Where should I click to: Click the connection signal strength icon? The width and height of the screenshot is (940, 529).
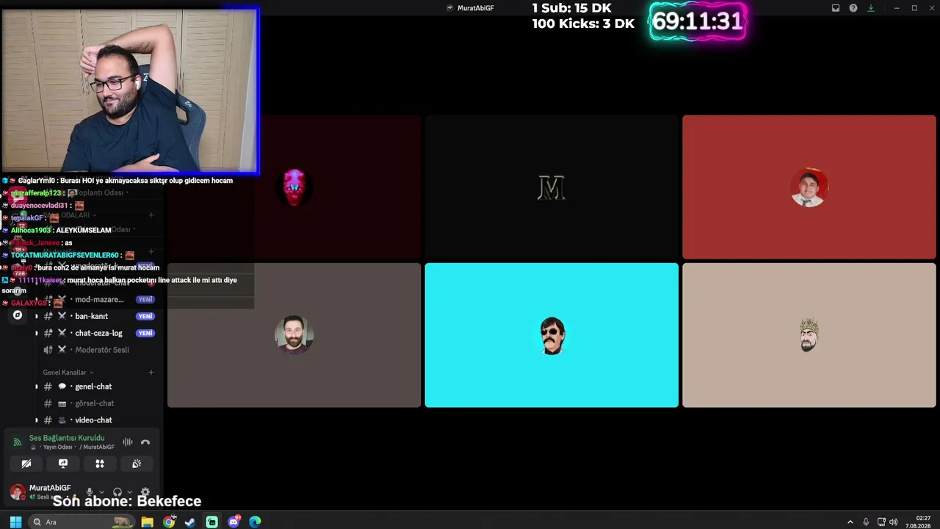18,442
